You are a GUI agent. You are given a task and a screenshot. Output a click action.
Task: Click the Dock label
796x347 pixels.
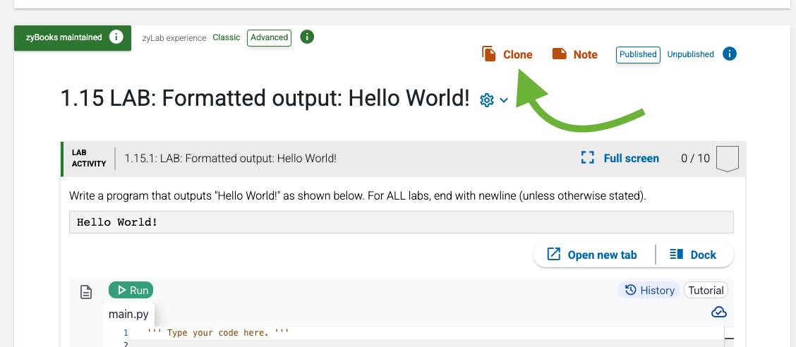pos(703,255)
